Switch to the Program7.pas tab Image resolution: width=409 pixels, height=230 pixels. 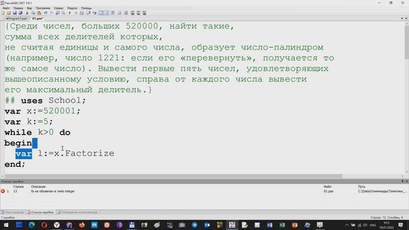(x=17, y=19)
